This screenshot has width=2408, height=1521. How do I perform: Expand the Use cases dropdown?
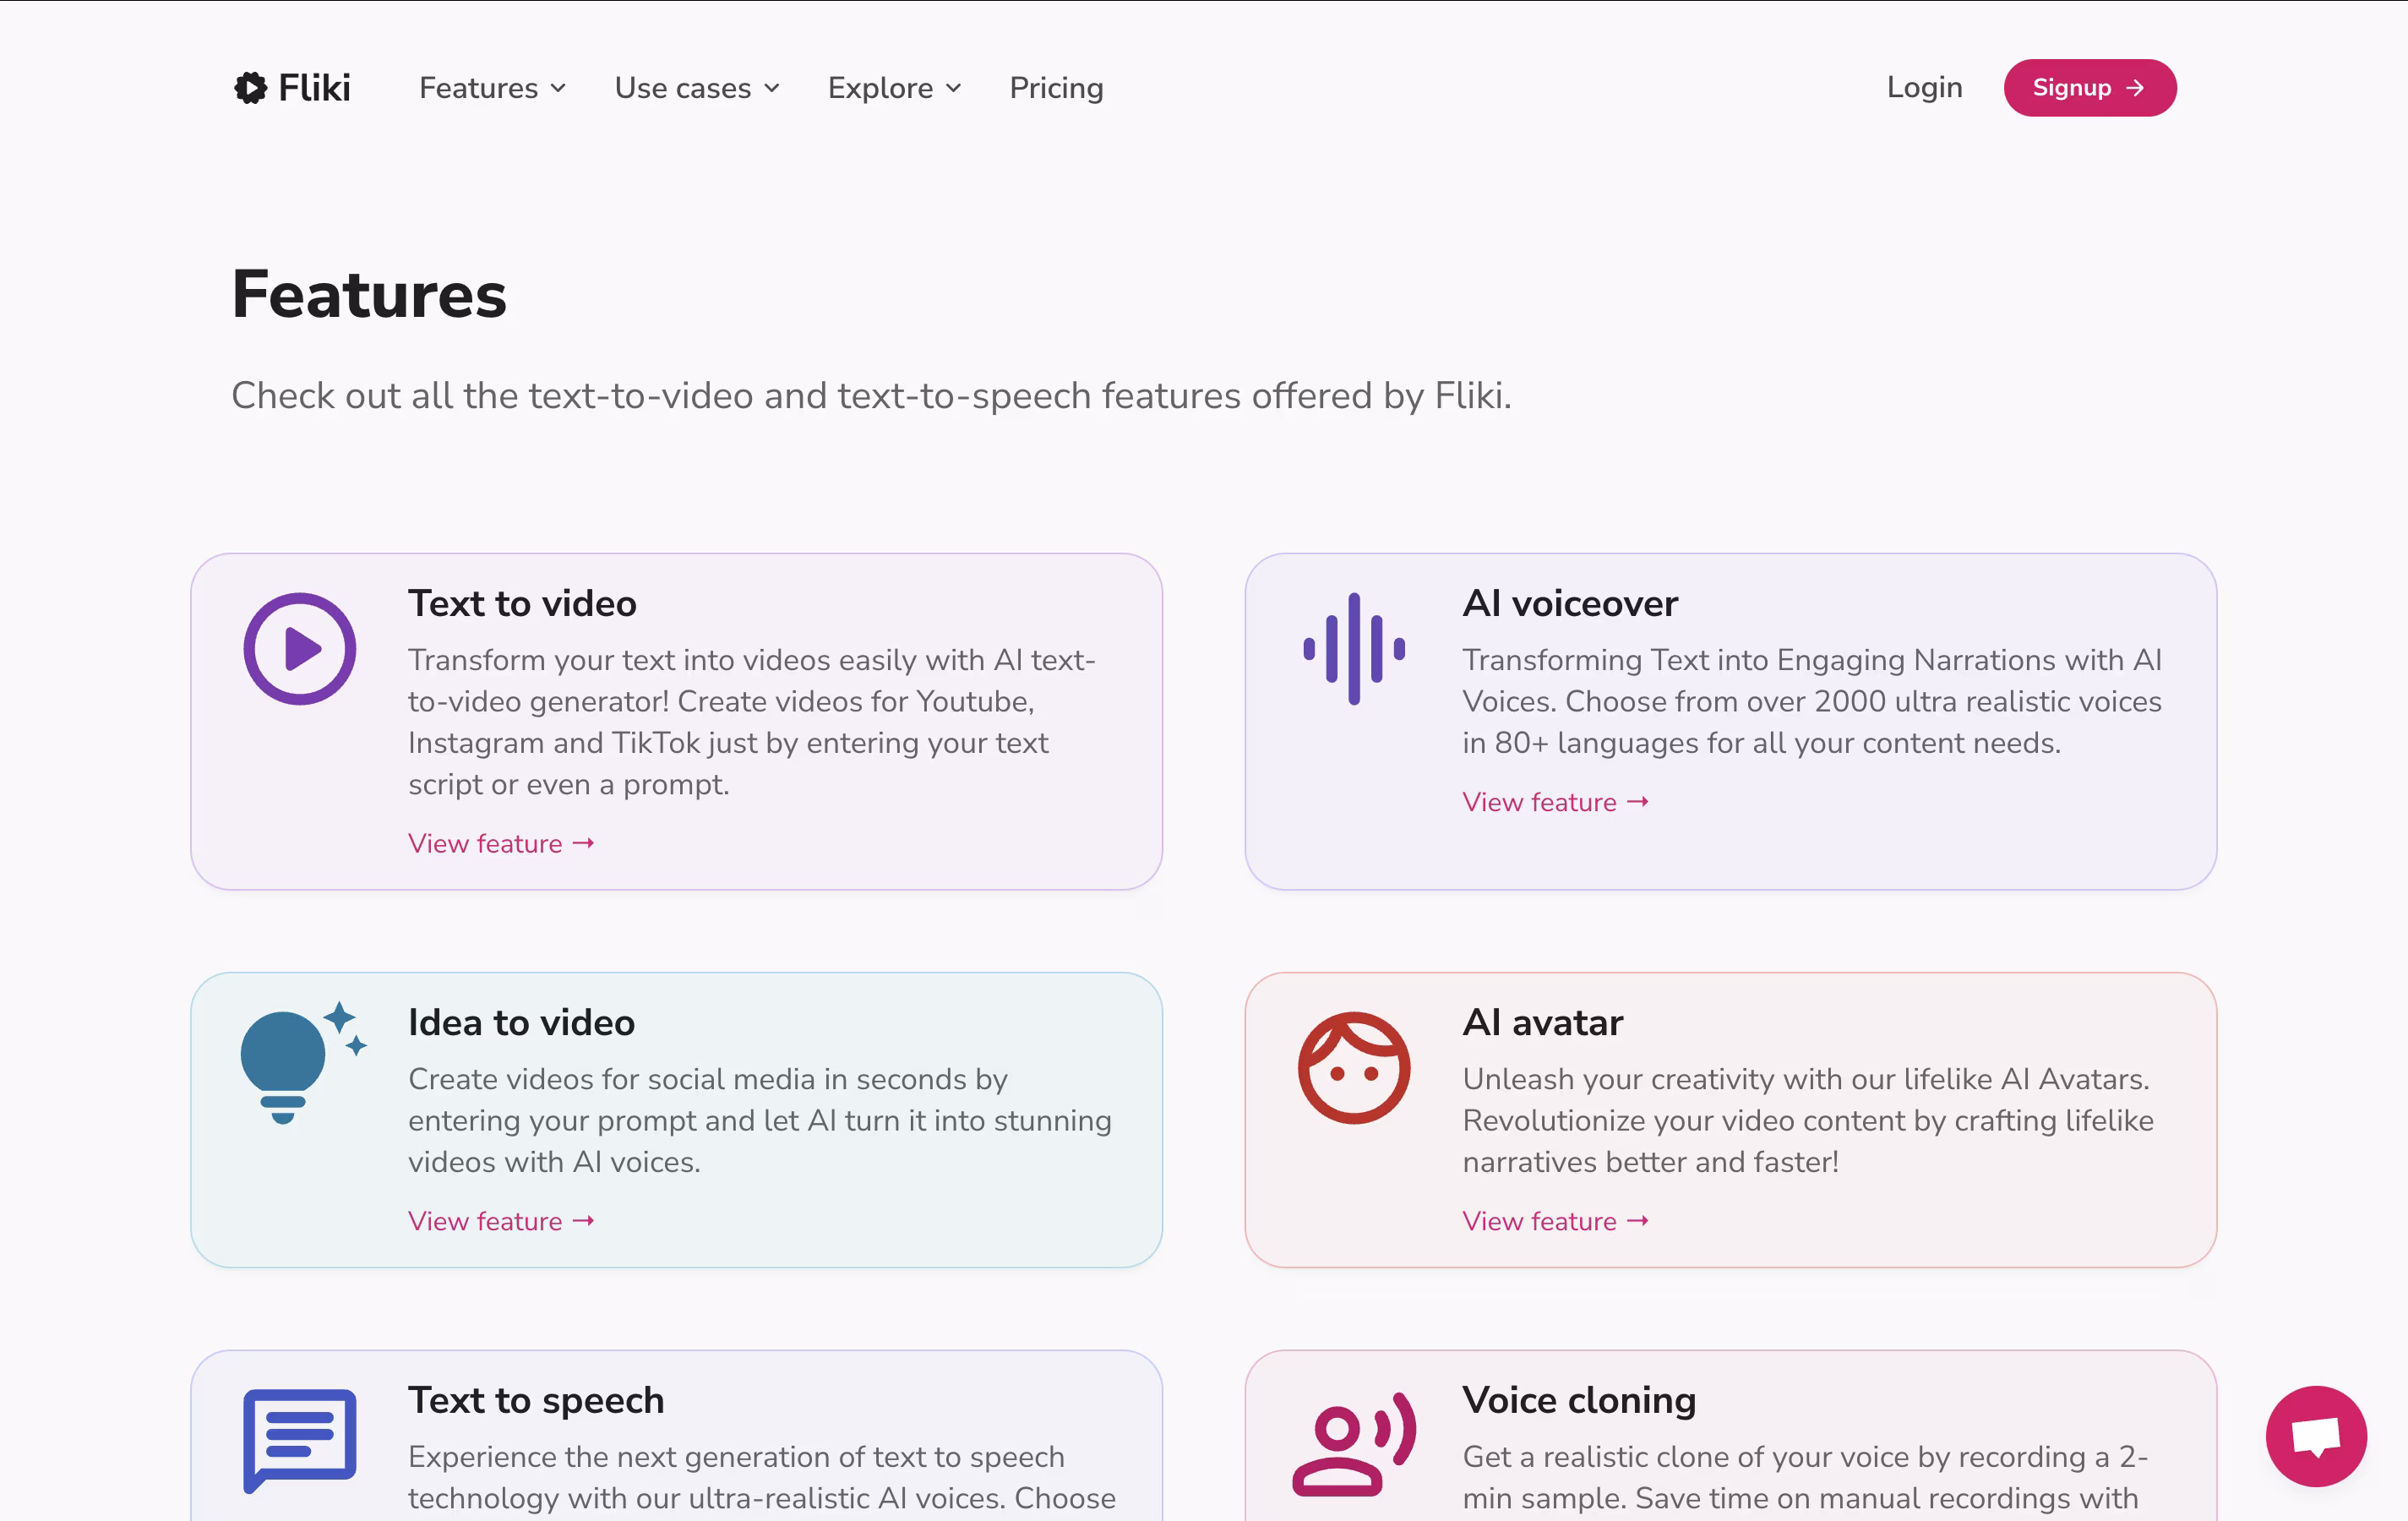click(x=697, y=88)
